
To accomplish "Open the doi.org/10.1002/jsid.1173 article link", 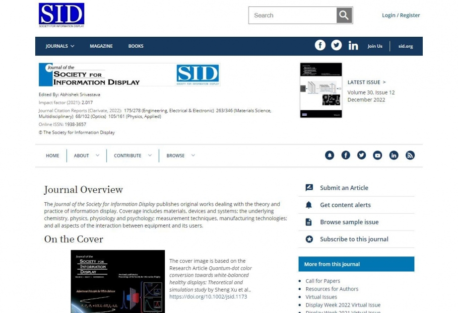I will (208, 297).
